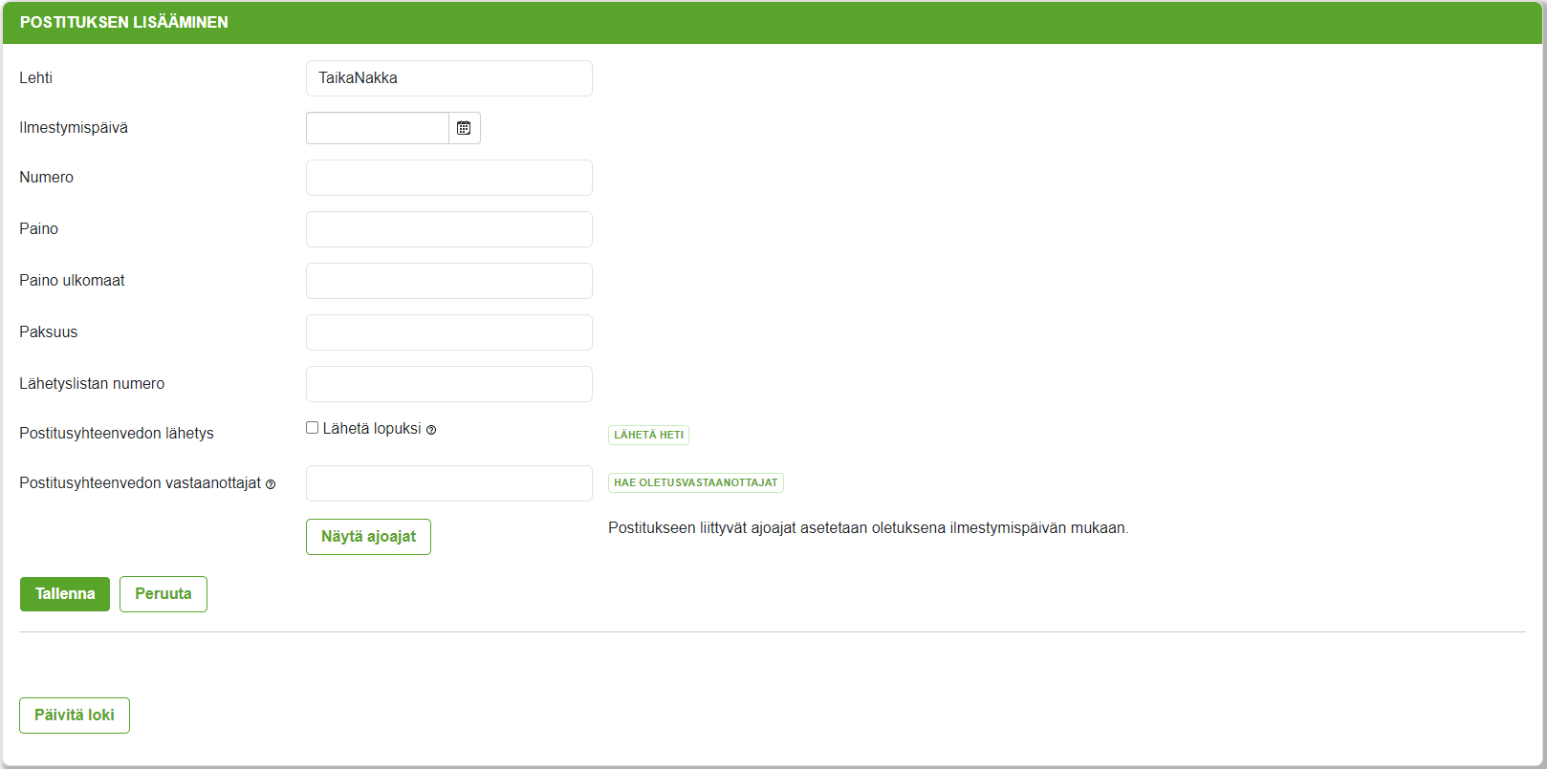Click help icon beside Postitusyhteenvedon vastaanottajat label
This screenshot has height=769, width=1547.
271,484
